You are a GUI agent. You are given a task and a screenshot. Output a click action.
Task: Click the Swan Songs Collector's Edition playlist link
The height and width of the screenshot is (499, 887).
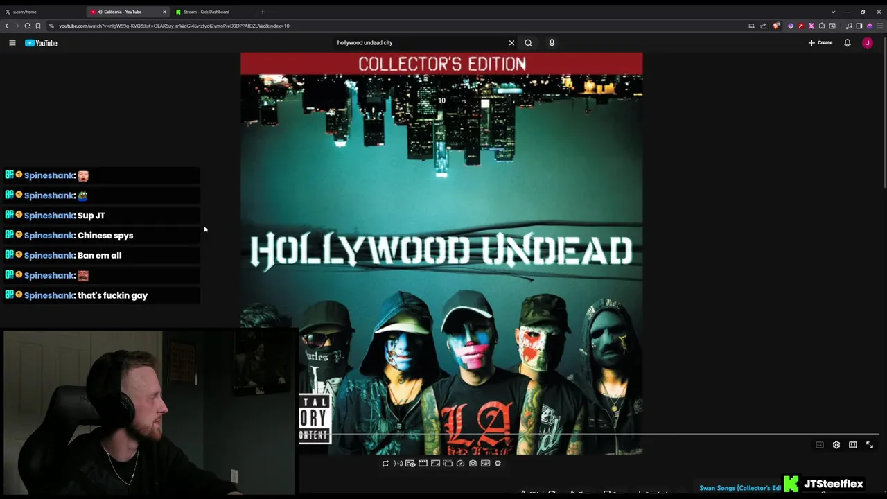pos(740,488)
